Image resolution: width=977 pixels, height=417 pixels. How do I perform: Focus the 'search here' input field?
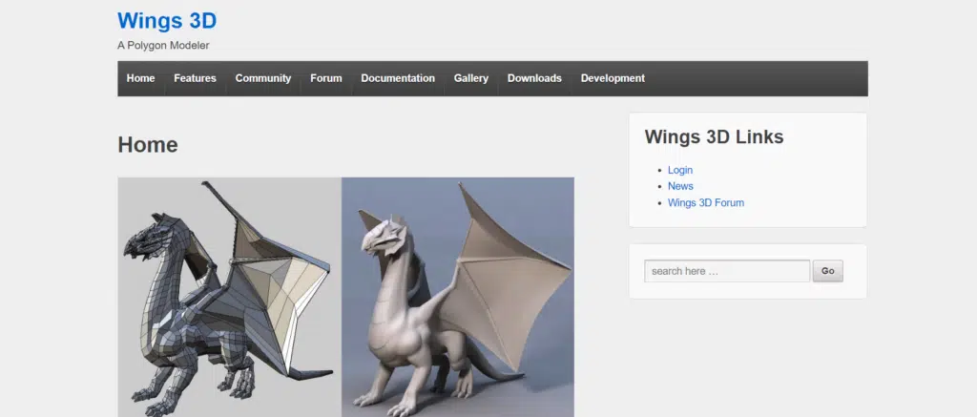click(x=727, y=271)
